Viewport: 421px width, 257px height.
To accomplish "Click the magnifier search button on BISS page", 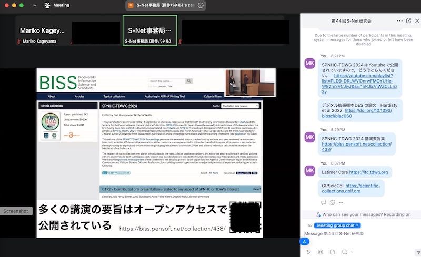I will click(189, 81).
